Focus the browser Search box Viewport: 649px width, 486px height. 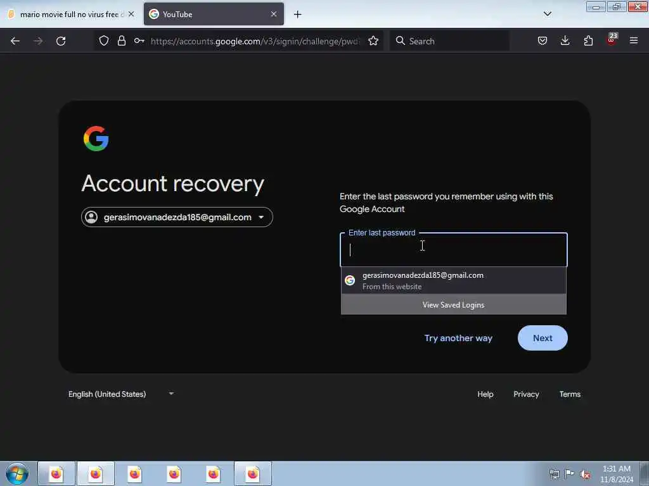[449, 41]
